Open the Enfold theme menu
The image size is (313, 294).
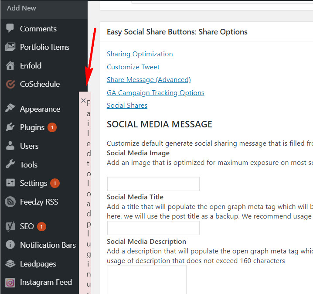[x=31, y=66]
